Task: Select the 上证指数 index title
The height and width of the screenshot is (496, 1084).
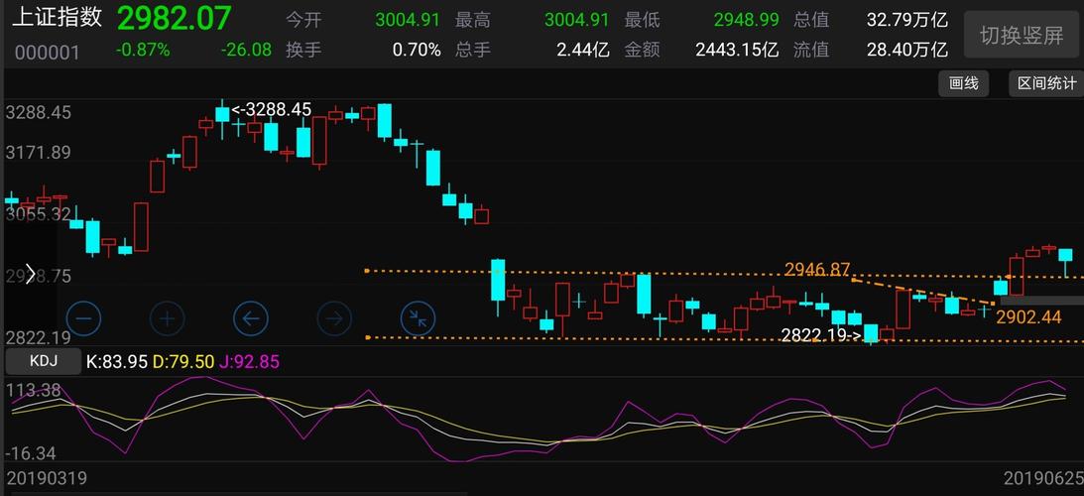Action: (x=58, y=18)
